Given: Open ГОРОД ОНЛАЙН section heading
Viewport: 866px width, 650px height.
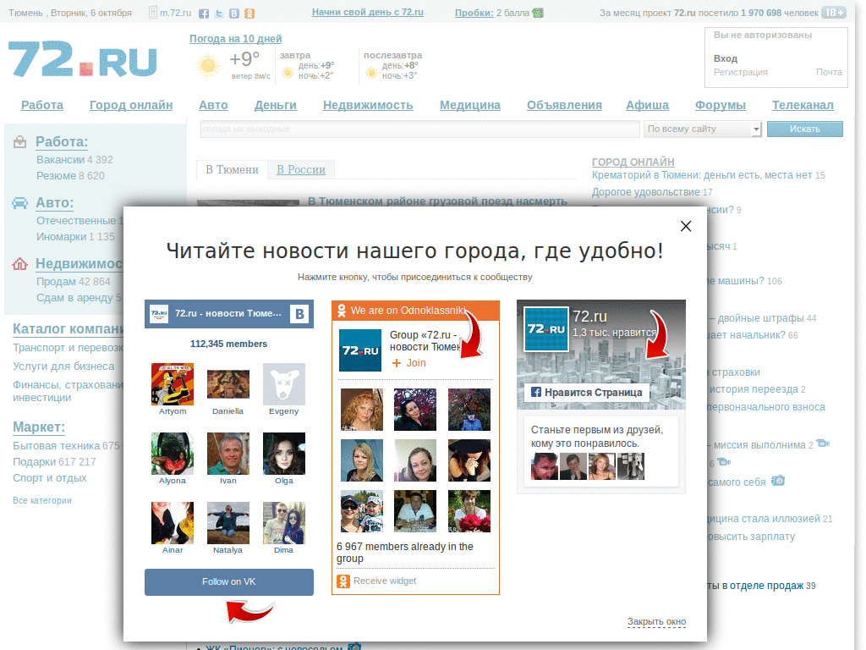Looking at the screenshot, I should click(x=633, y=162).
